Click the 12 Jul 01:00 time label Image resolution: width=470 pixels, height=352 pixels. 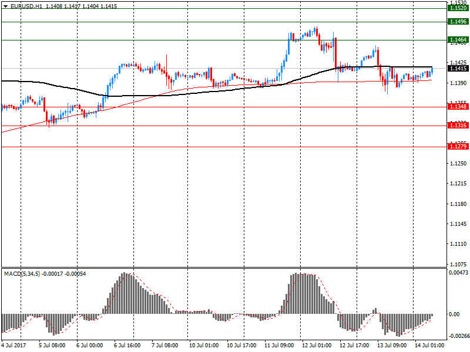(317, 346)
